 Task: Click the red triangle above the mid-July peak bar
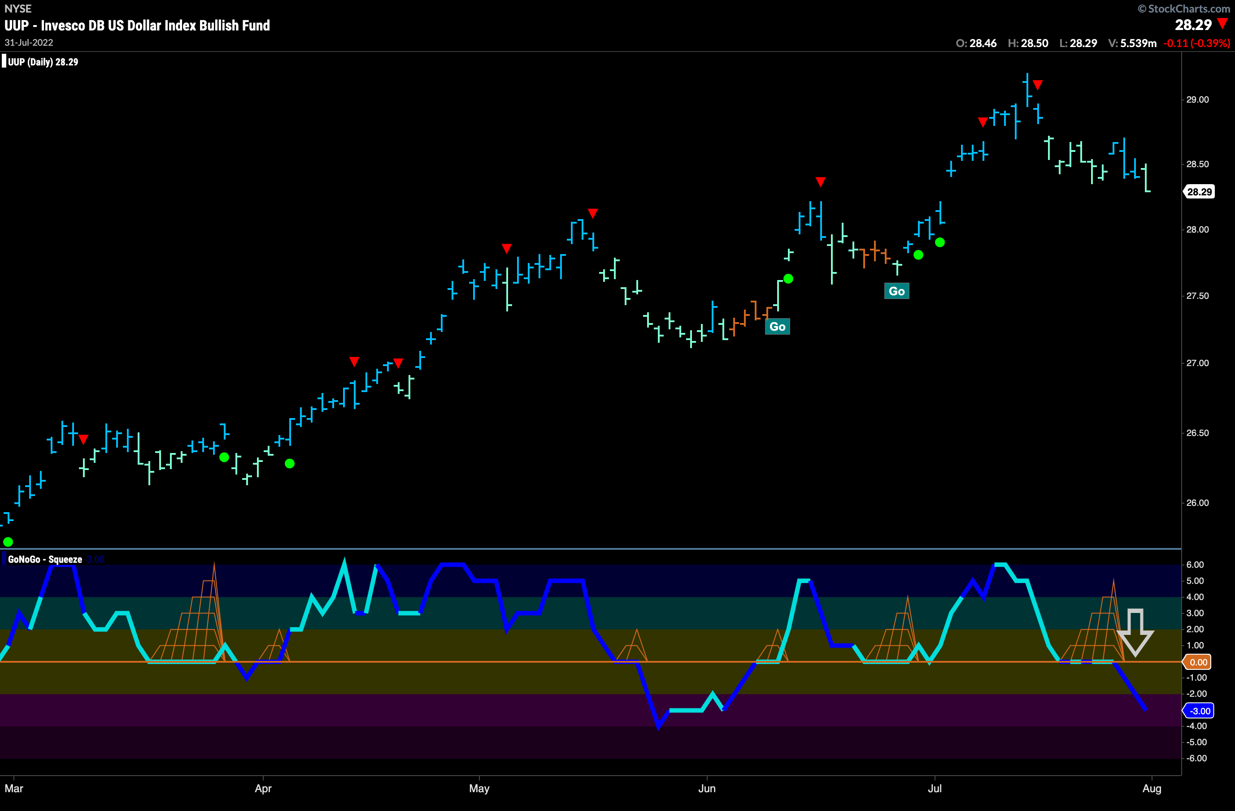[x=1037, y=85]
